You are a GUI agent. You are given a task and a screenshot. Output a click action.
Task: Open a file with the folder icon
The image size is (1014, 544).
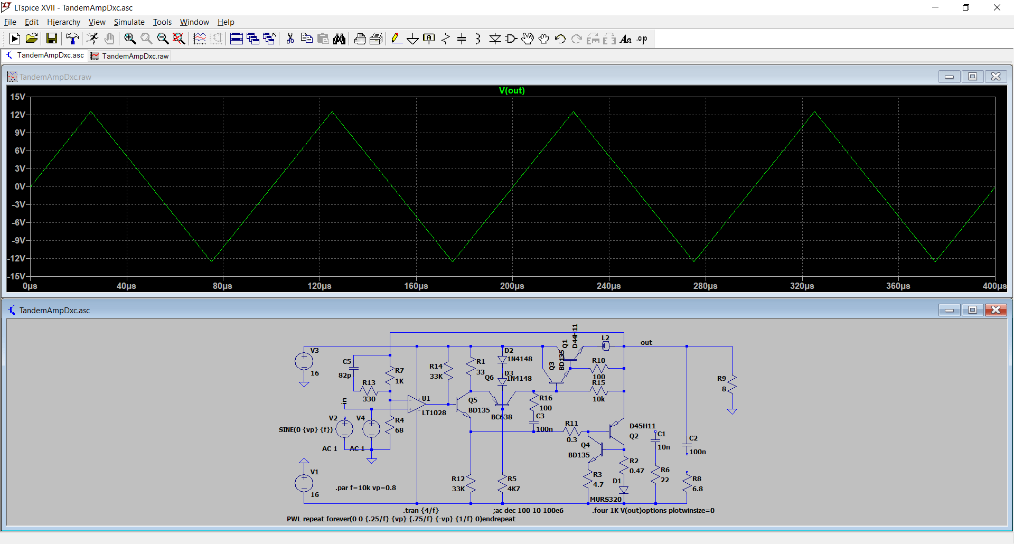coord(32,39)
